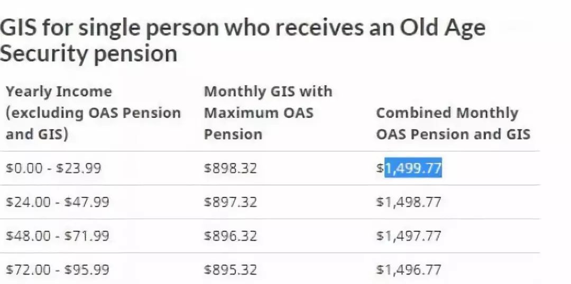
Task: Select the Monthly GIS with Maximum OAS Pension header
Action: (x=268, y=113)
